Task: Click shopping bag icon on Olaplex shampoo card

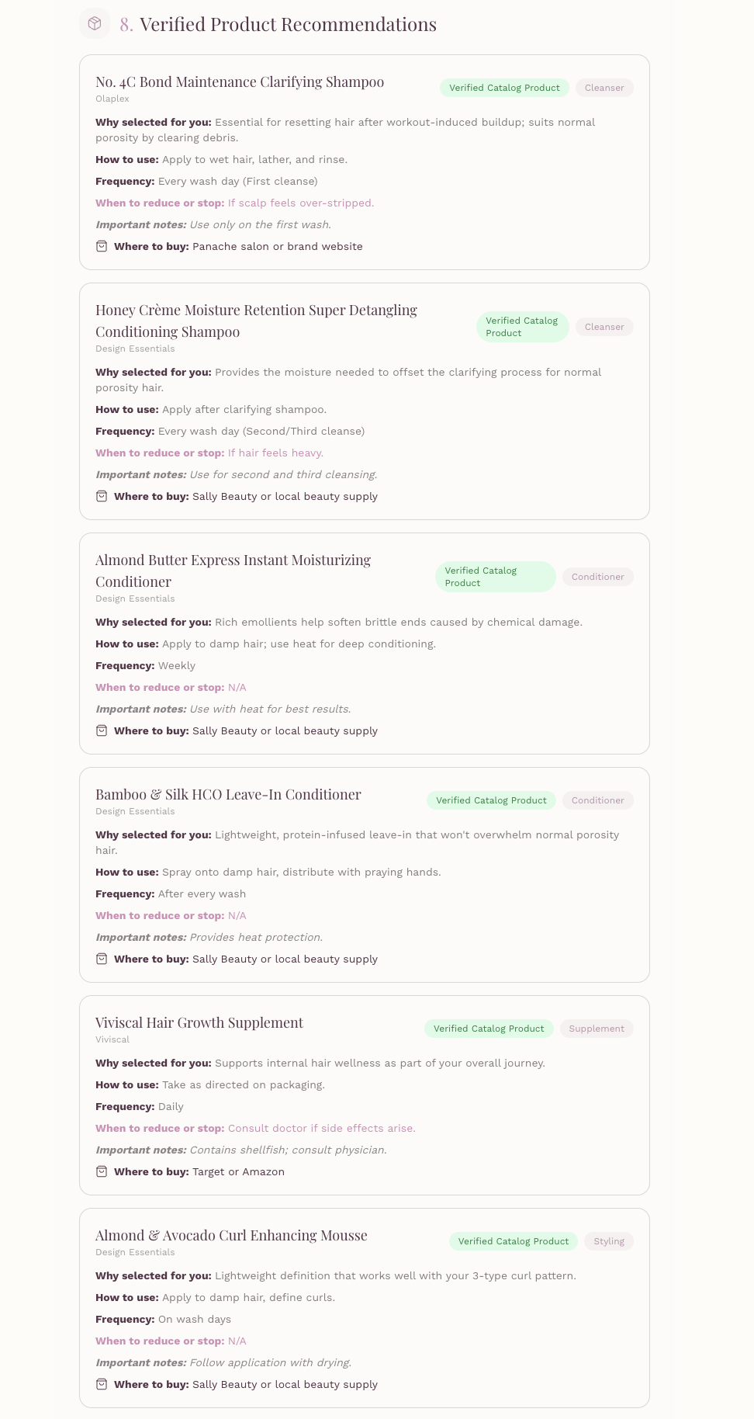Action: coord(102,246)
